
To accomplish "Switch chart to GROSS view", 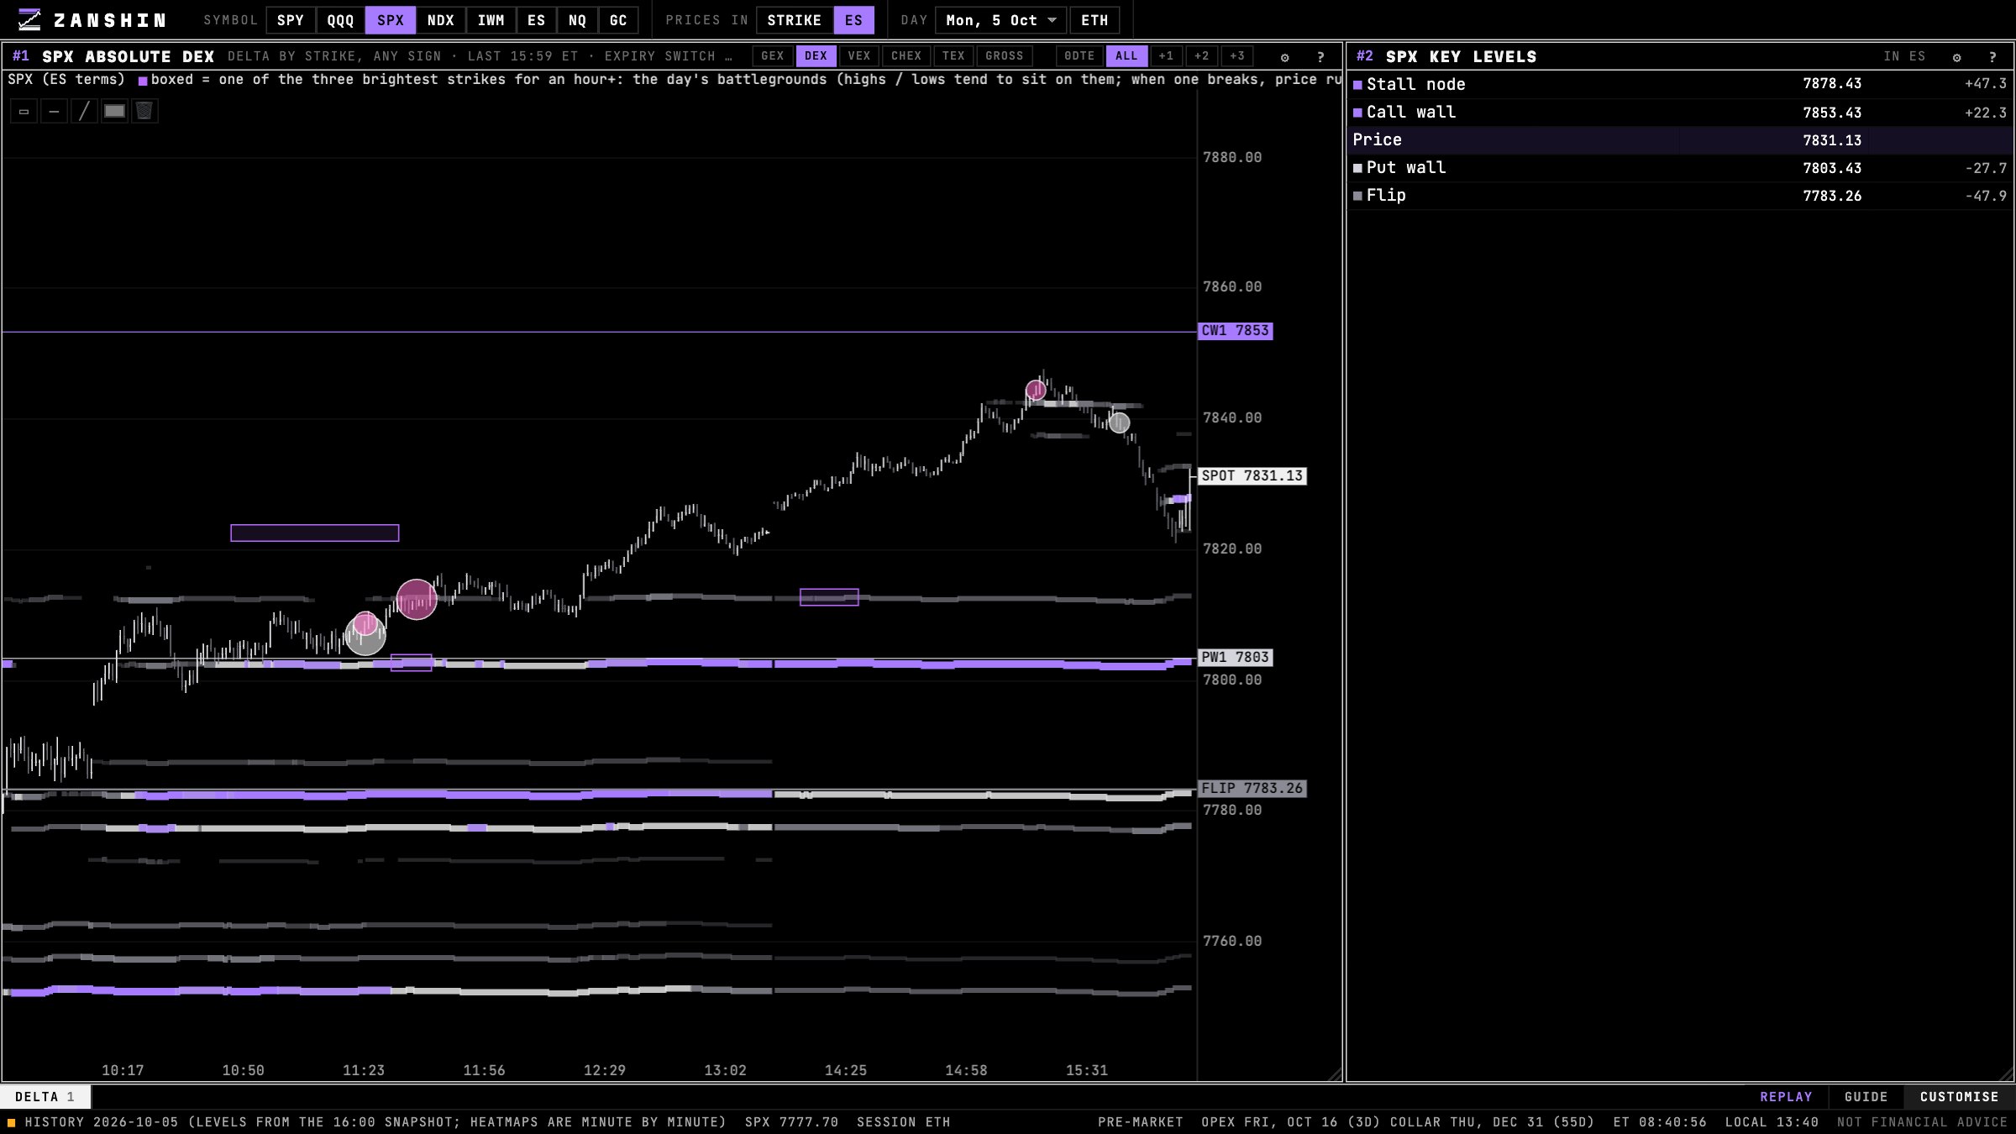I will (1004, 56).
